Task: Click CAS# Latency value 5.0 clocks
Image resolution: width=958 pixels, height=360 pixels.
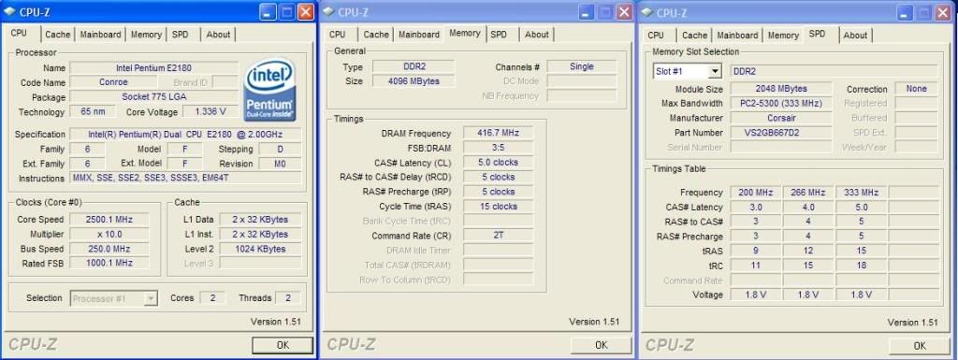Action: (498, 163)
